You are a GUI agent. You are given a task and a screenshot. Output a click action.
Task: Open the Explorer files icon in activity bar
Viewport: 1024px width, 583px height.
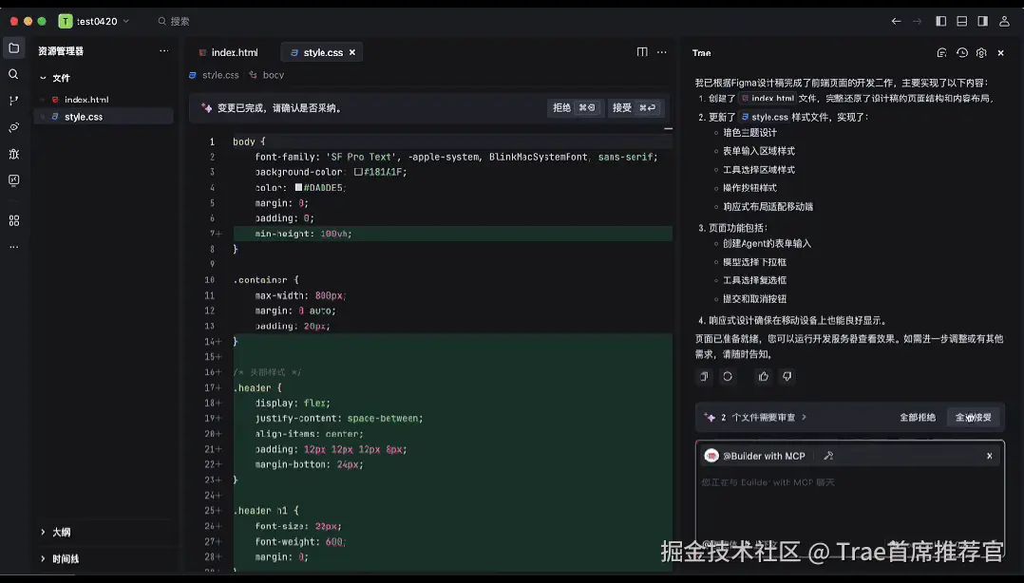pos(13,48)
